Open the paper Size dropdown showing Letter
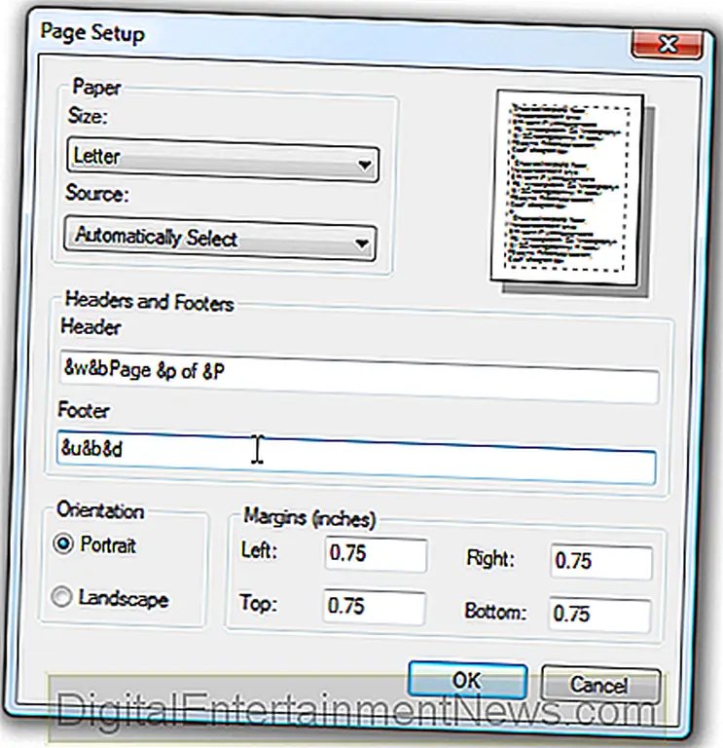723x748 pixels. 223,161
